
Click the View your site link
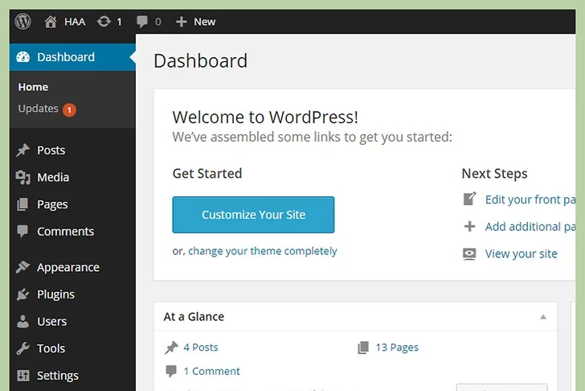click(521, 253)
